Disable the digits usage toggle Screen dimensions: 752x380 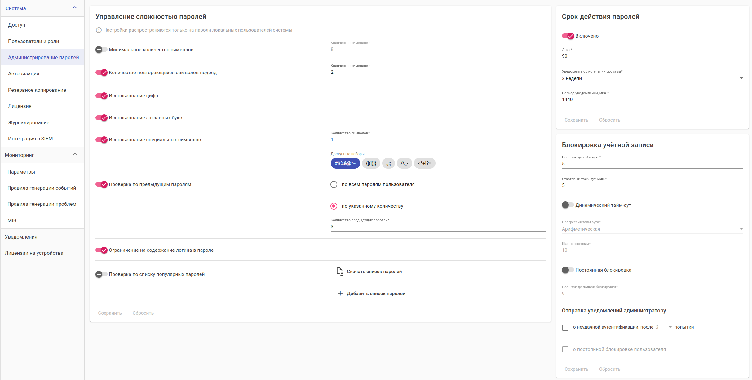click(x=102, y=96)
